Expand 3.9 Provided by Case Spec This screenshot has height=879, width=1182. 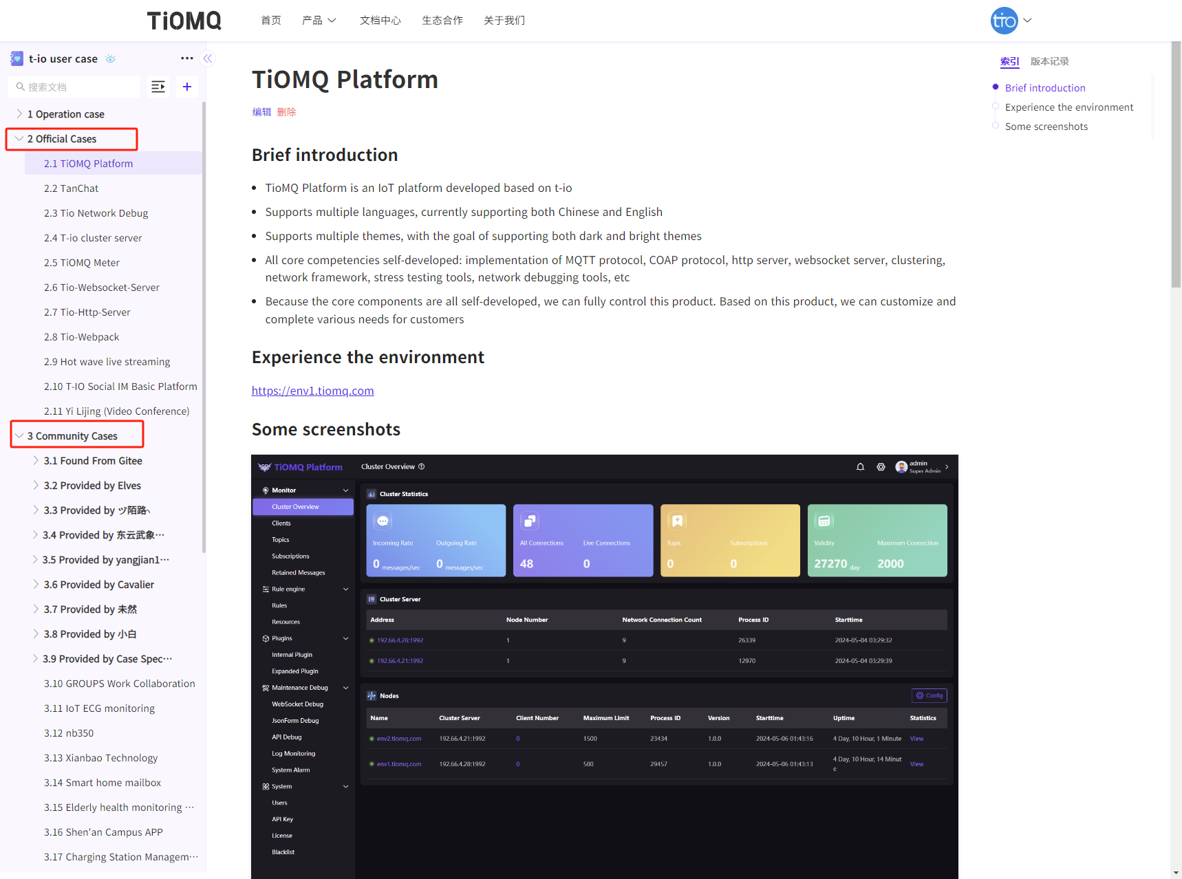tap(36, 658)
